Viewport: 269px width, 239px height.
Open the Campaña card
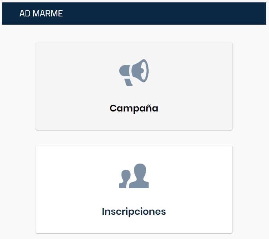coord(134,86)
